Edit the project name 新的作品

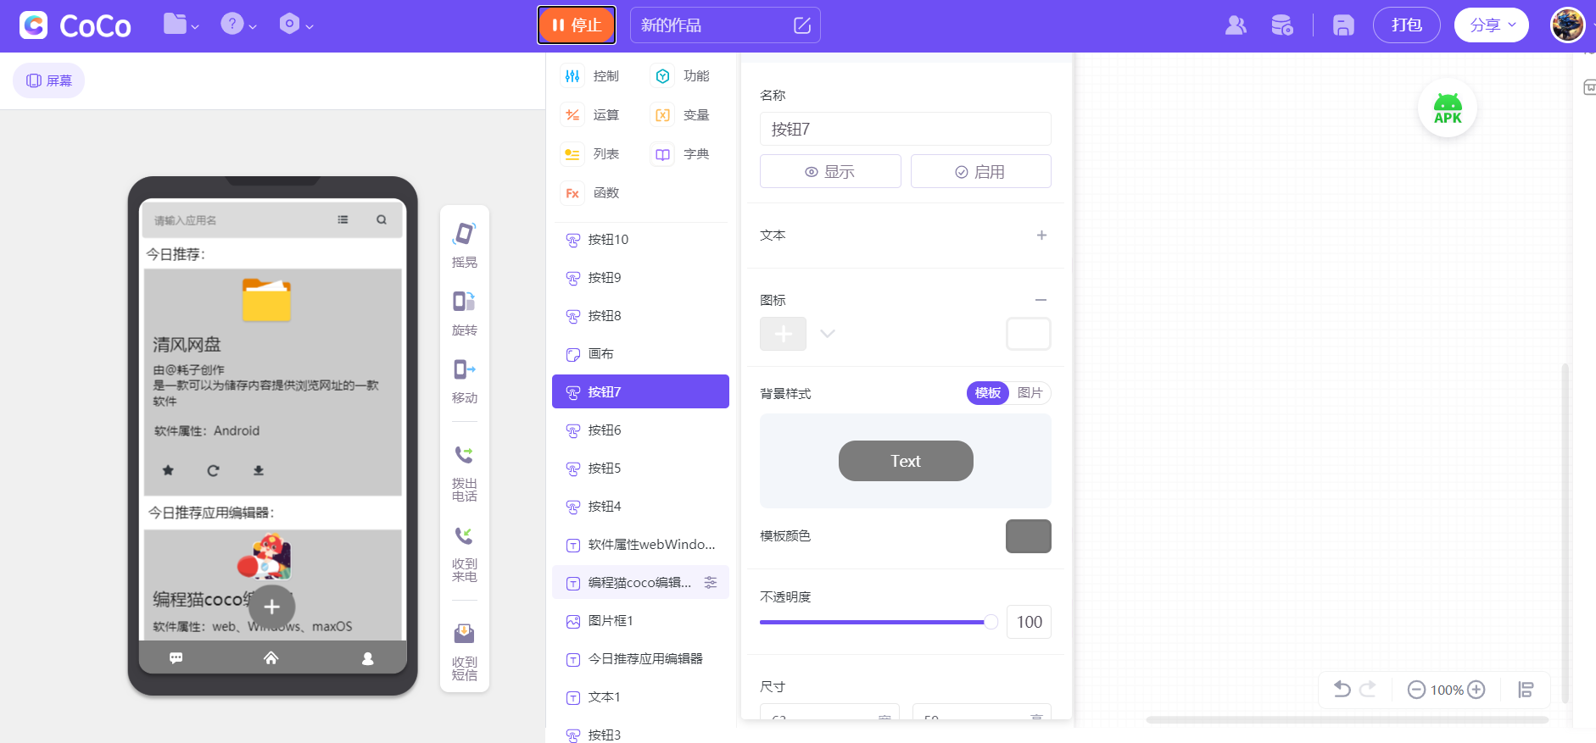725,25
